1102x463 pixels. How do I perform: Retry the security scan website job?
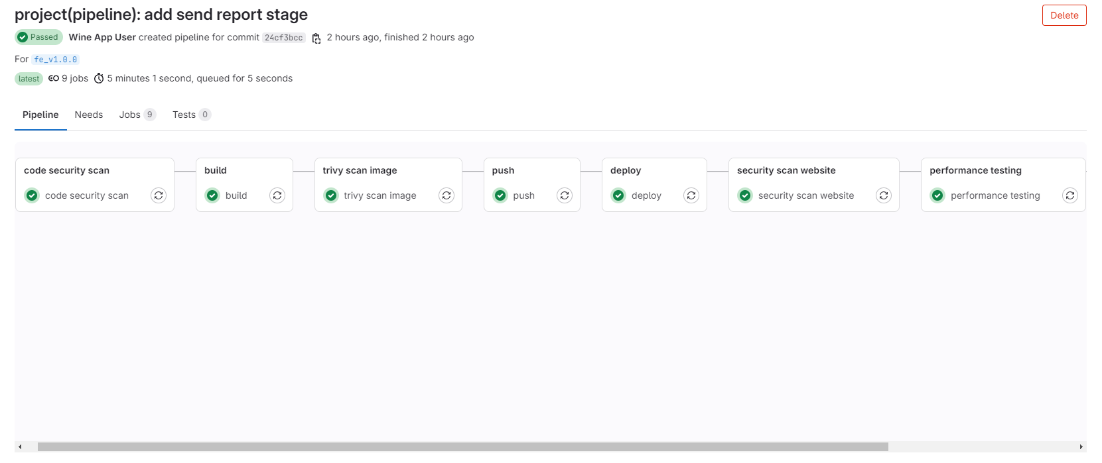pyautogui.click(x=884, y=195)
